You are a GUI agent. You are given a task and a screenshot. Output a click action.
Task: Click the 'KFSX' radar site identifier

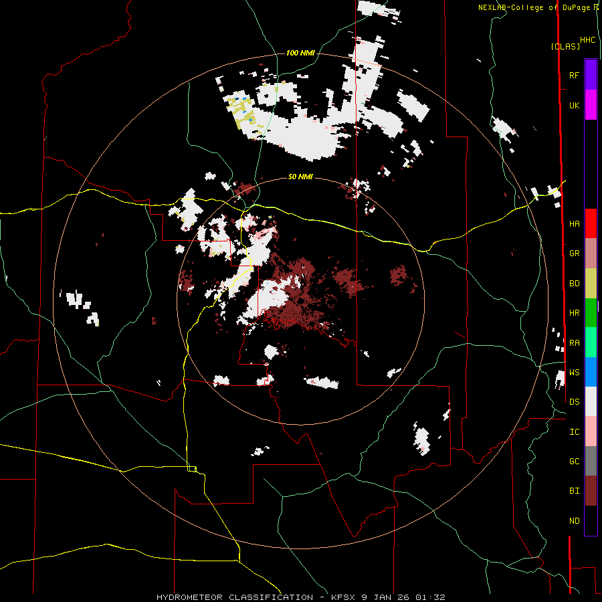[x=344, y=597]
